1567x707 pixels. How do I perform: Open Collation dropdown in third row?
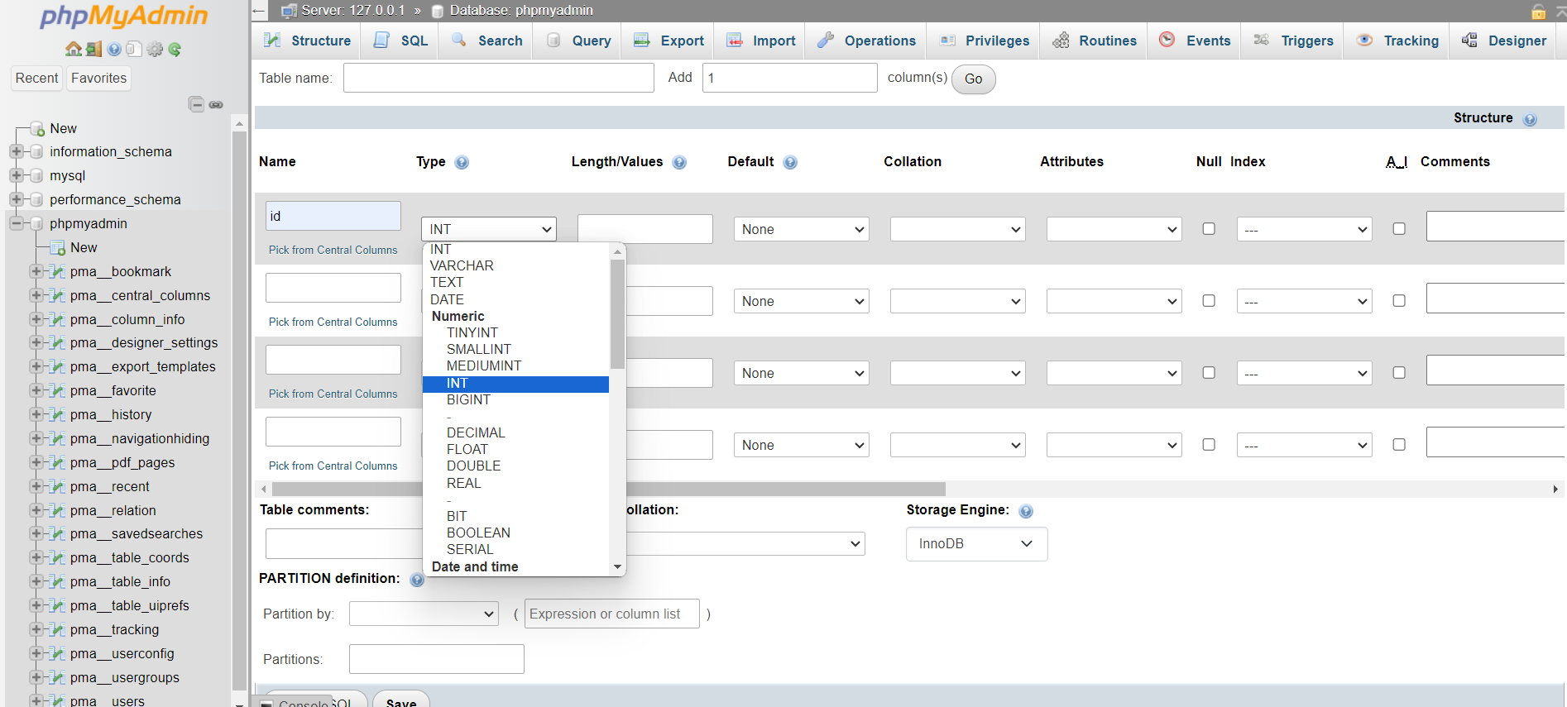957,373
